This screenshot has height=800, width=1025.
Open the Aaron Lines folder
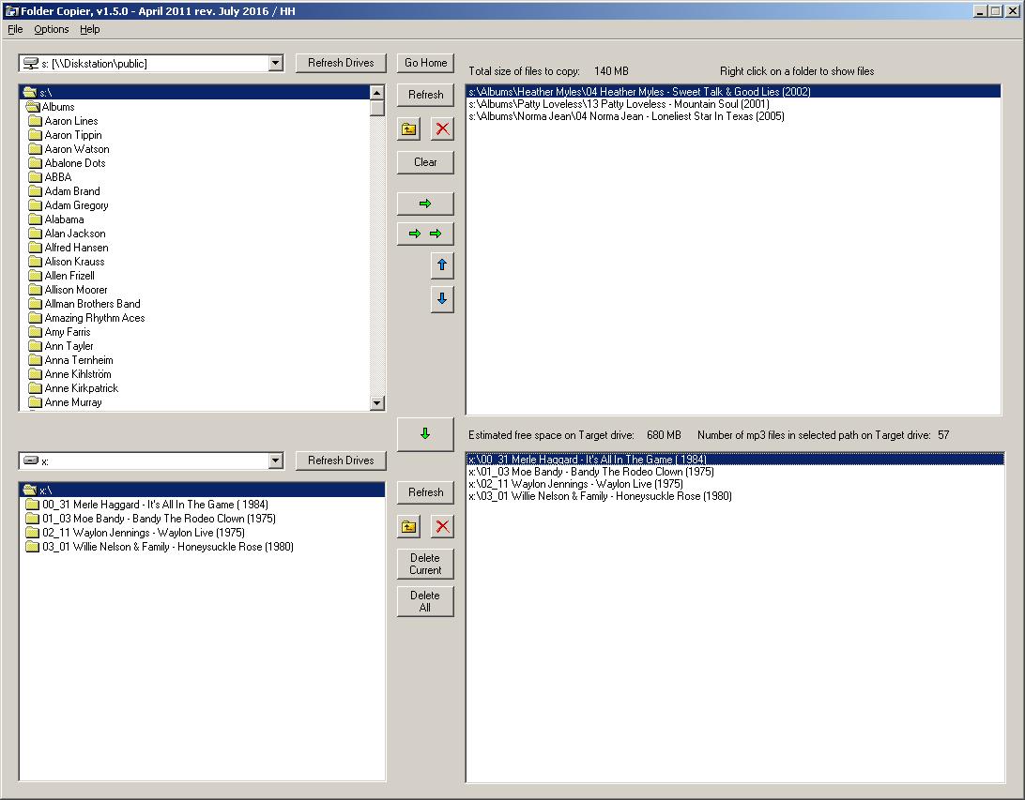(x=70, y=121)
